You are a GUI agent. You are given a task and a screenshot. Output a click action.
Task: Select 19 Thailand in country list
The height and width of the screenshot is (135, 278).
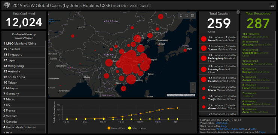click(x=24, y=49)
